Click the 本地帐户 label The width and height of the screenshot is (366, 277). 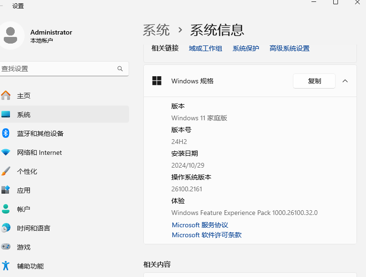[x=42, y=41]
